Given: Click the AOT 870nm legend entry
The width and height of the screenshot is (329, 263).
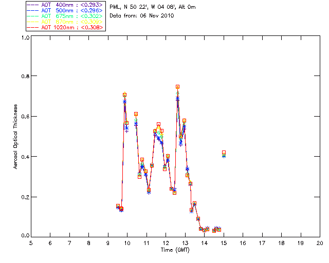Looking at the screenshot, I should [65, 22].
